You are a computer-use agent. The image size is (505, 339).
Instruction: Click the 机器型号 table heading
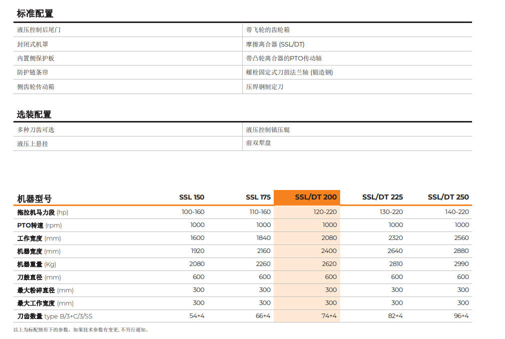pyautogui.click(x=34, y=199)
